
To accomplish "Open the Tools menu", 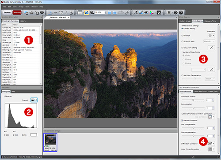I will [27, 7].
